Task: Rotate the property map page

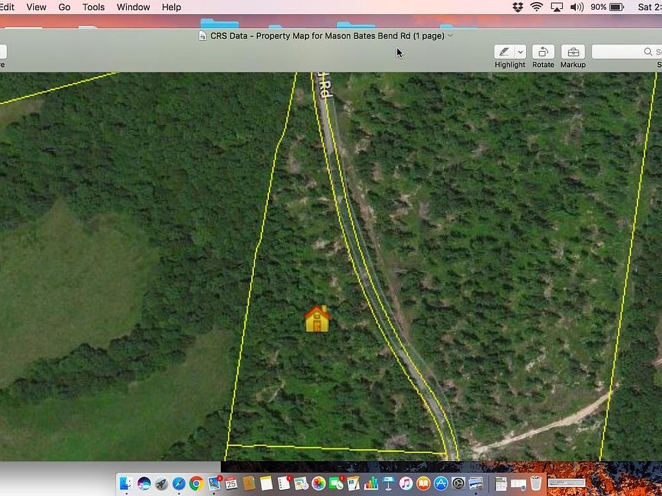Action: tap(543, 52)
